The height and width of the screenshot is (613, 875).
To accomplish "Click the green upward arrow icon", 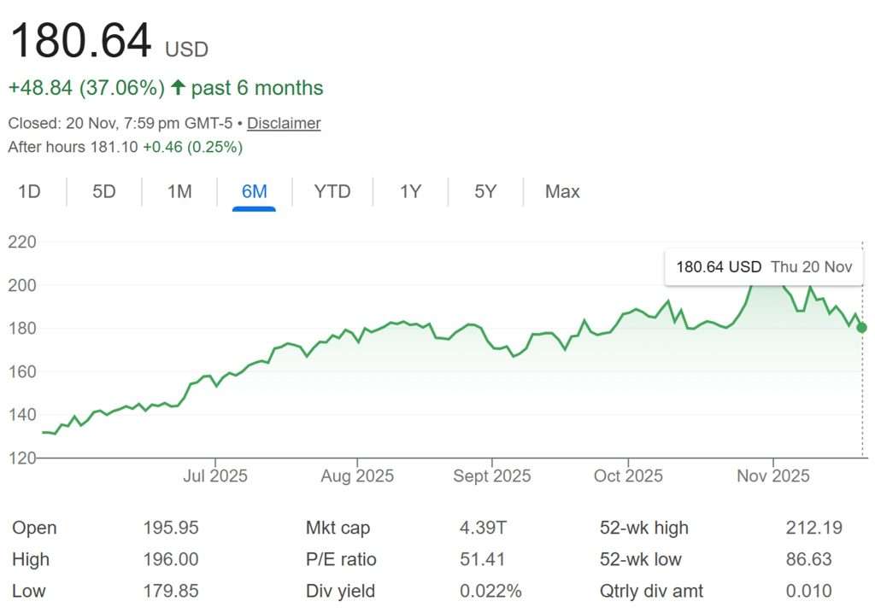I will coord(178,87).
